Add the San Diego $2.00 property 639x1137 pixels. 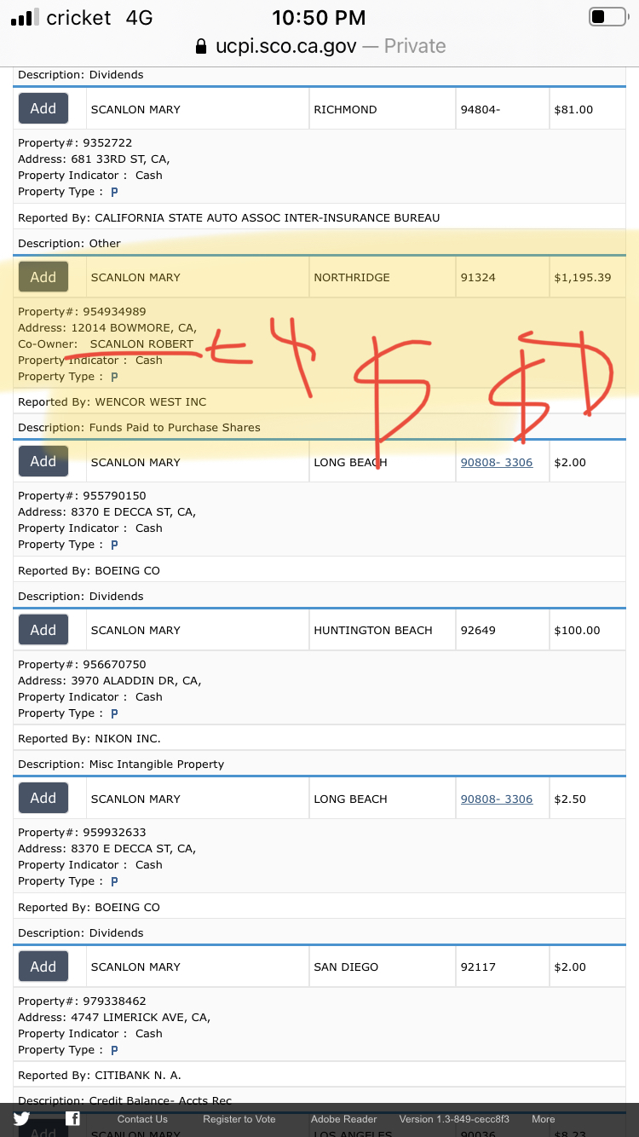[43, 967]
